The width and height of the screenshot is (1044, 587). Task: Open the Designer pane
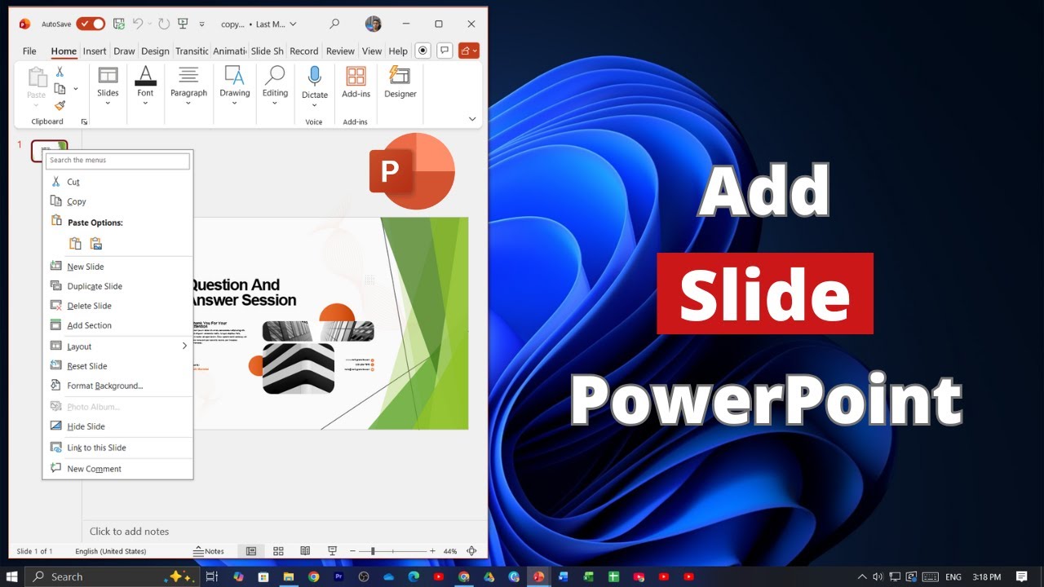point(400,82)
